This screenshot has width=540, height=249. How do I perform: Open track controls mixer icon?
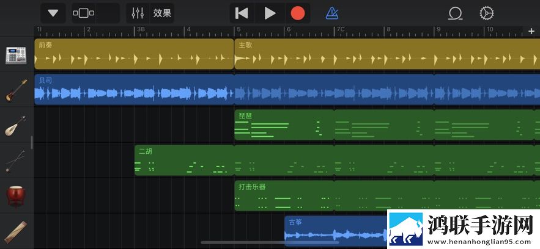click(138, 13)
